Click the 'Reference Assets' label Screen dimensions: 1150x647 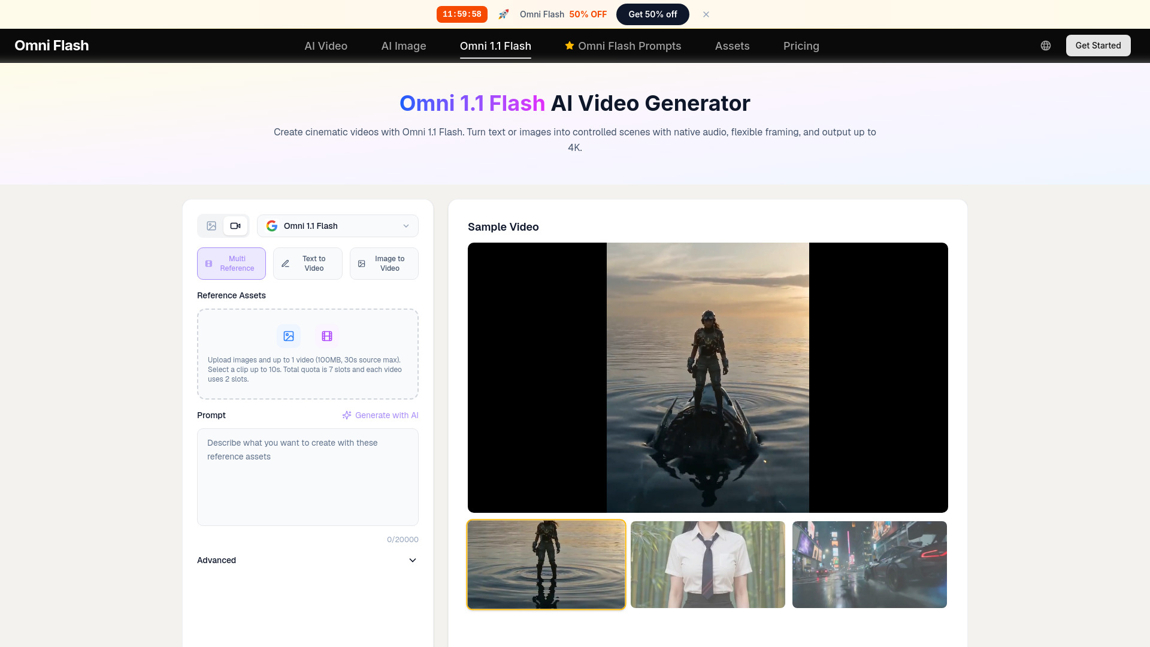231,295
